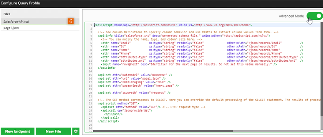The width and height of the screenshot is (323, 137).
Task: Click the attr name="Email" line
Action: pyautogui.click(x=202, y=43)
